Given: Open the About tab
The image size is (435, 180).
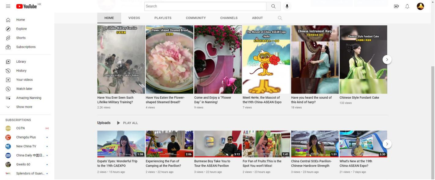Looking at the screenshot, I should [x=257, y=18].
